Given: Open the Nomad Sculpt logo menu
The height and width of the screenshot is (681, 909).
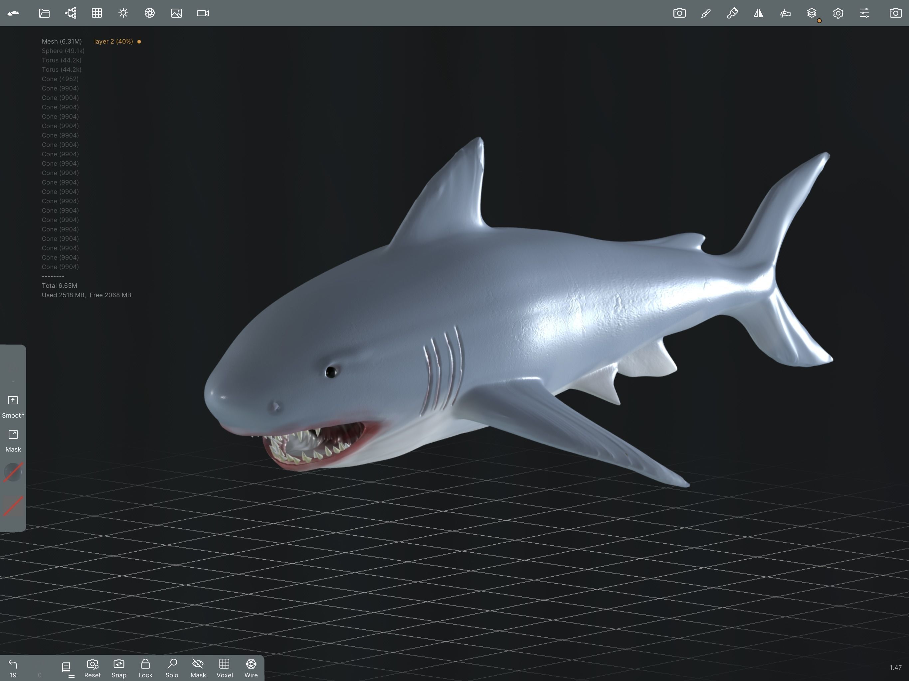Looking at the screenshot, I should click(13, 13).
